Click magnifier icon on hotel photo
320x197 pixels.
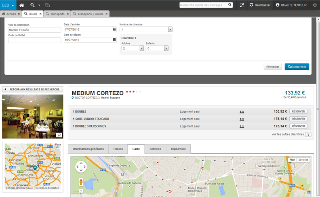click(x=59, y=135)
